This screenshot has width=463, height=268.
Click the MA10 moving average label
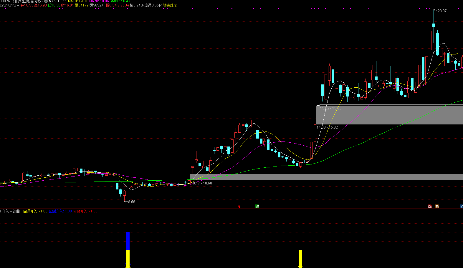pyautogui.click(x=78, y=1)
